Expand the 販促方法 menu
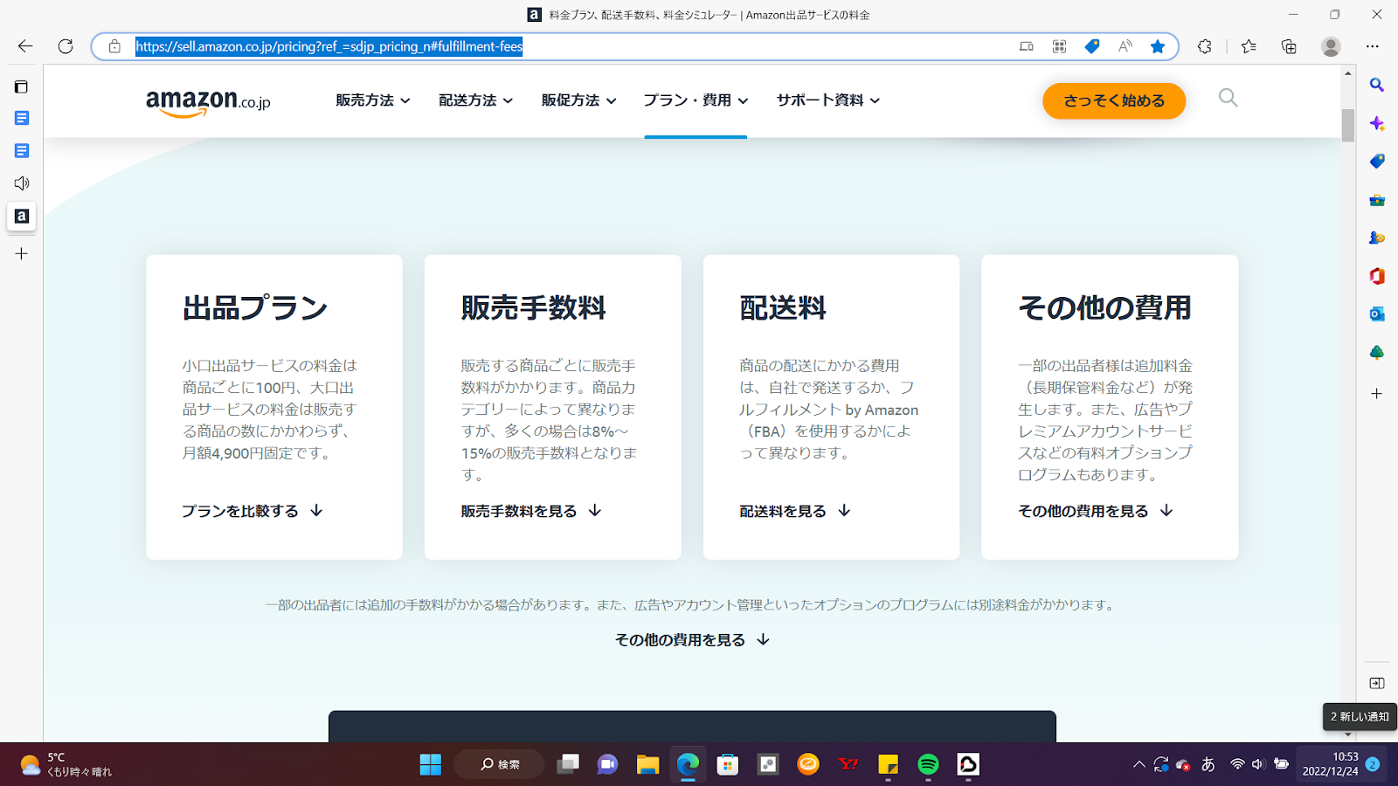 tap(578, 100)
